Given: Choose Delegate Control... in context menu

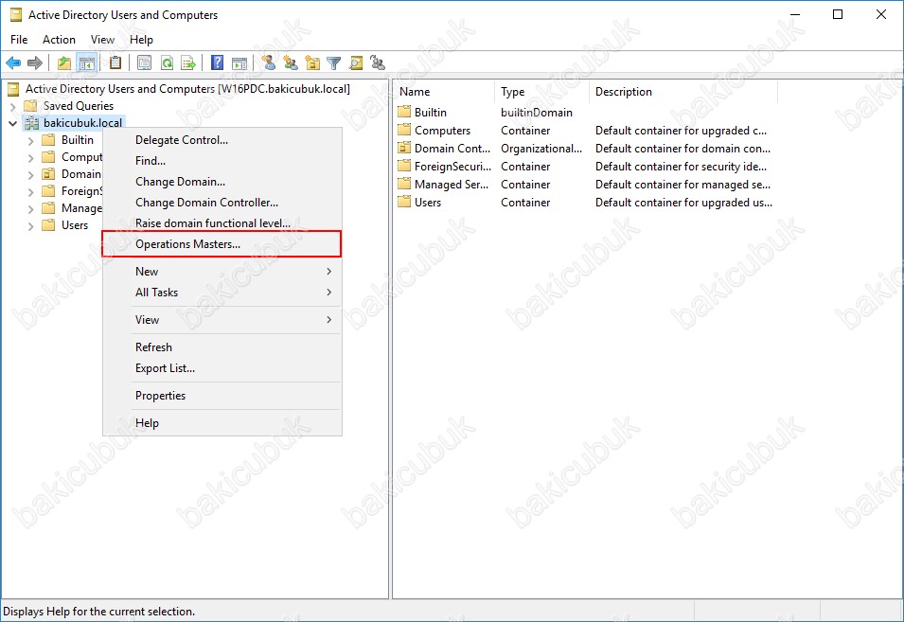Looking at the screenshot, I should coord(182,140).
